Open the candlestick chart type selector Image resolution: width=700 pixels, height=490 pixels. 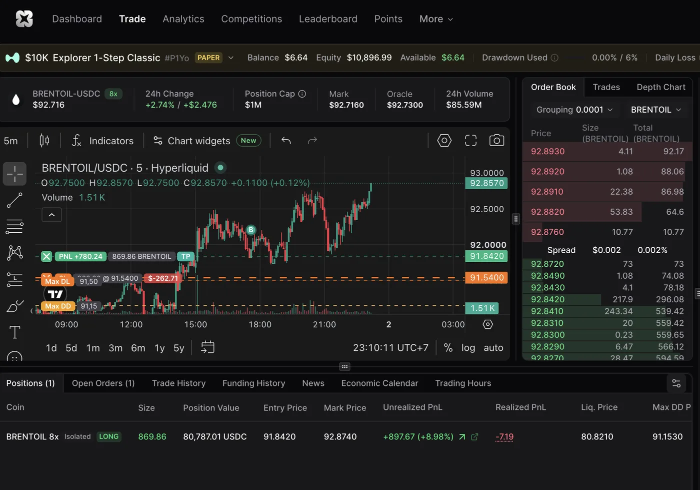pyautogui.click(x=44, y=141)
